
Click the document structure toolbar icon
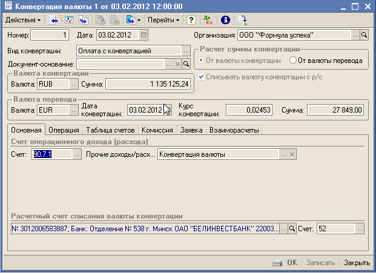point(242,20)
